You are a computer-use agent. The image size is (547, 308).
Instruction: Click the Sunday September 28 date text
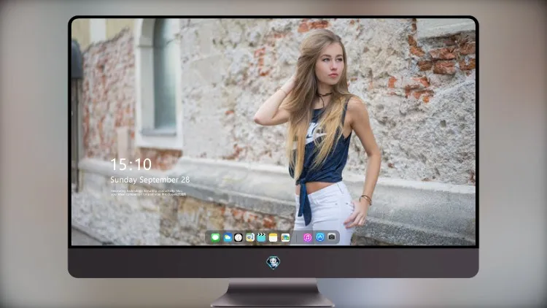pos(150,180)
